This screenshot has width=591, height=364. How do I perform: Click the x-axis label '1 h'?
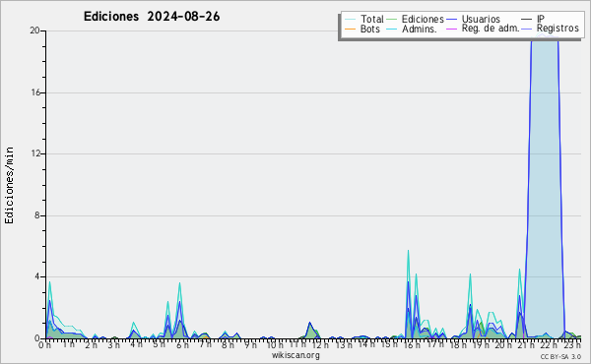click(x=68, y=344)
